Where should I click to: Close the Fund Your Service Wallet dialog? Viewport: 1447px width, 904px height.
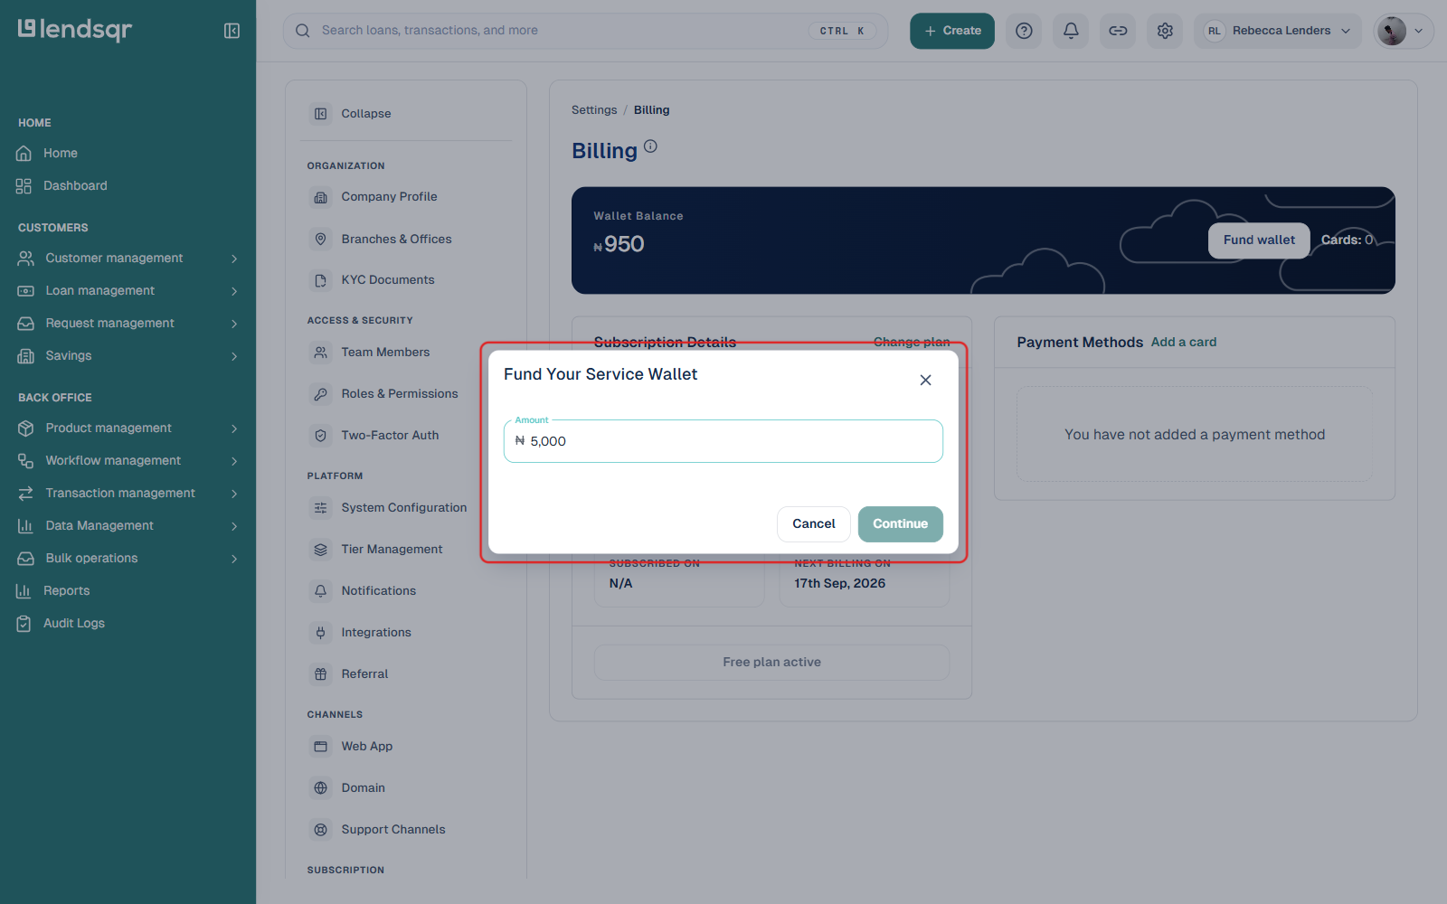(x=925, y=381)
